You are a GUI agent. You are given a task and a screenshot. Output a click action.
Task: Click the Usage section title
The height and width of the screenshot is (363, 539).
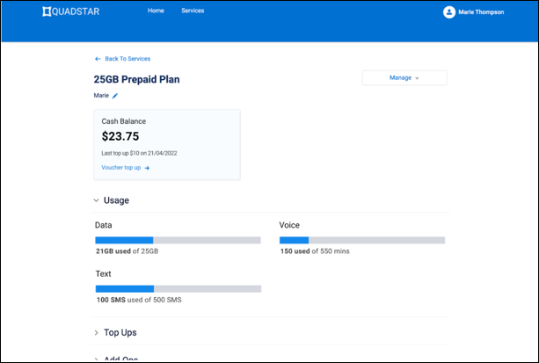pos(116,200)
